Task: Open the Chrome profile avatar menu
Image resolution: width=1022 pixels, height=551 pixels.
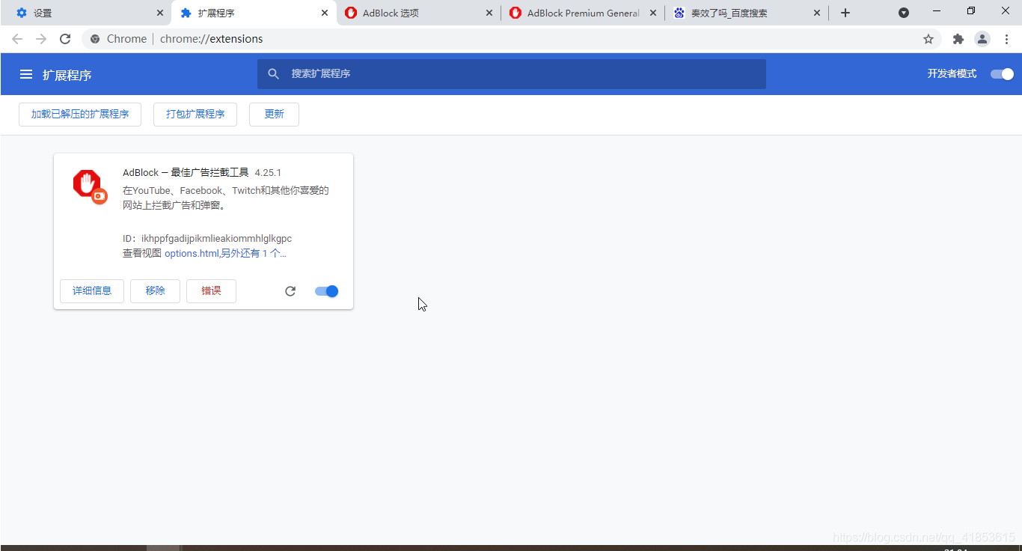Action: coord(982,39)
